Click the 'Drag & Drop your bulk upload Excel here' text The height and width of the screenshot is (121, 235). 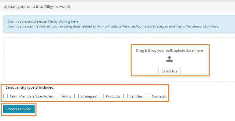click(x=169, y=50)
